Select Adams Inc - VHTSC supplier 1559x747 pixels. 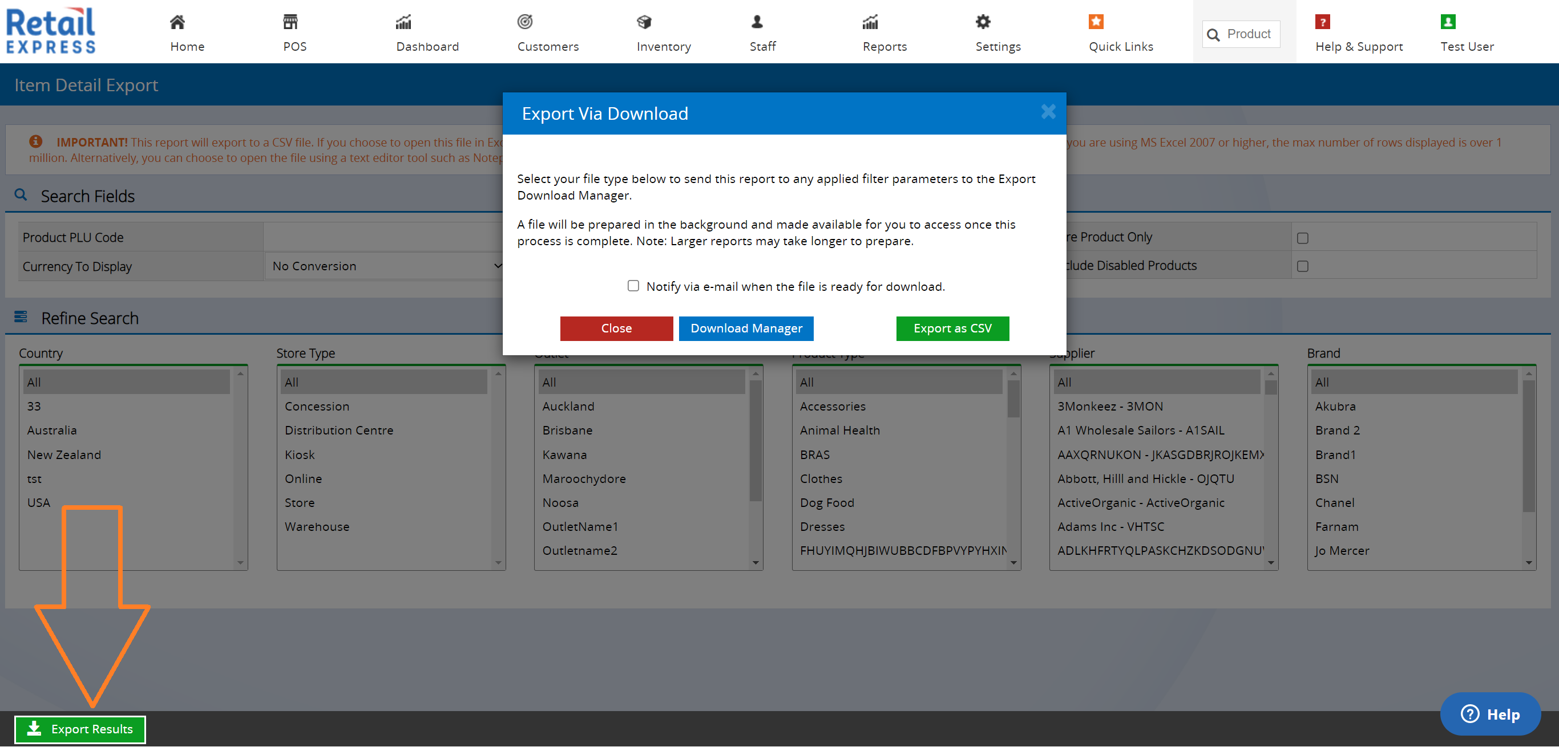[1157, 526]
